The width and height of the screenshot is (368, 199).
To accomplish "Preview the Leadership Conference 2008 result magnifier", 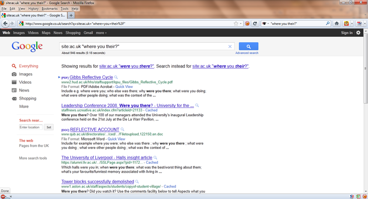I will click(x=197, y=105).
